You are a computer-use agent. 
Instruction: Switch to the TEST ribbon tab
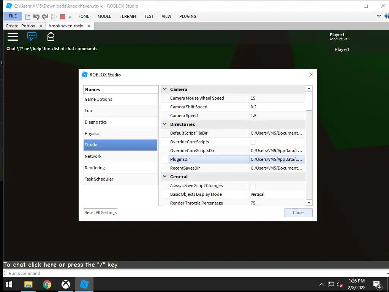[x=149, y=16]
